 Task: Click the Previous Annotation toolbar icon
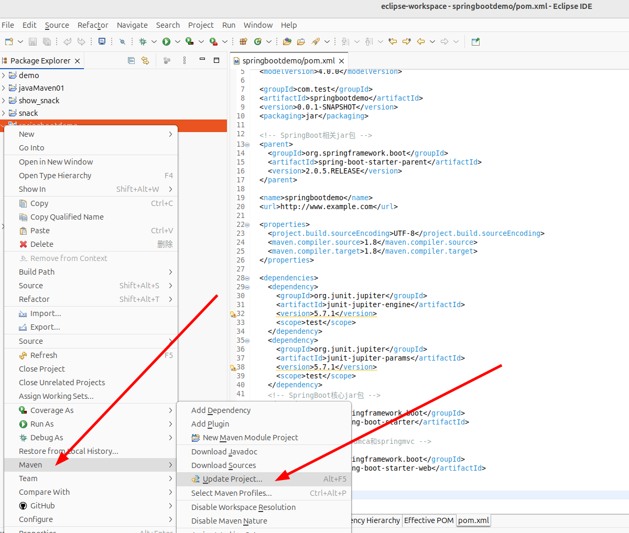[368, 41]
